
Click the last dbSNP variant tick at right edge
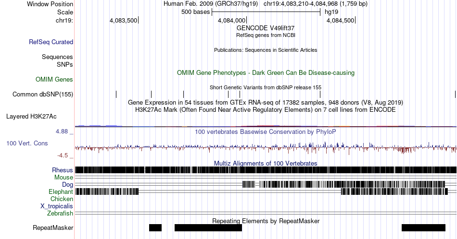point(455,94)
